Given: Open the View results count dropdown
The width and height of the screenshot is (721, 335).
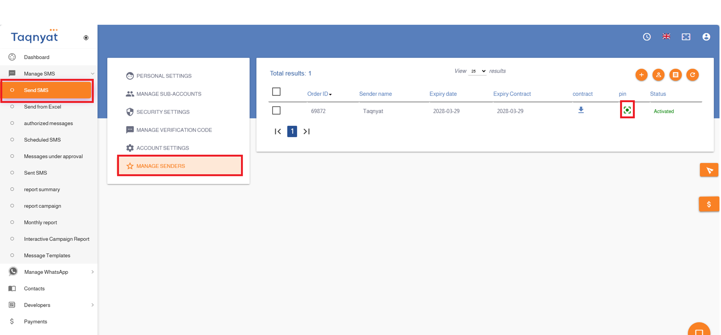Looking at the screenshot, I should click(478, 71).
